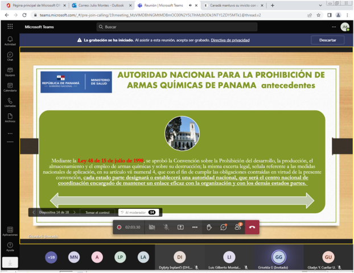Show the +59 additional participants

click(51, 257)
